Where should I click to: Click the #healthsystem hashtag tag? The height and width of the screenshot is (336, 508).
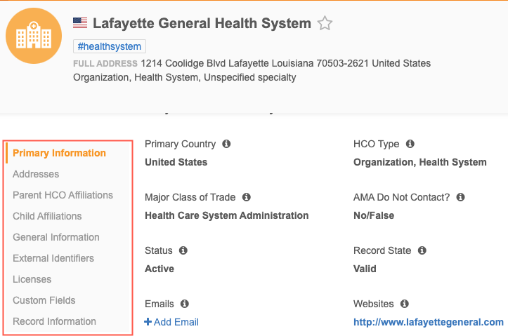click(x=110, y=47)
